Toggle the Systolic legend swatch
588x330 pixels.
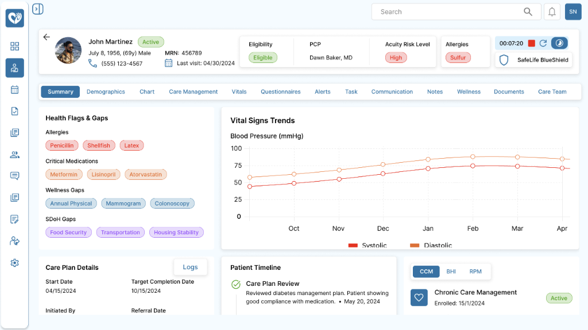pos(353,245)
